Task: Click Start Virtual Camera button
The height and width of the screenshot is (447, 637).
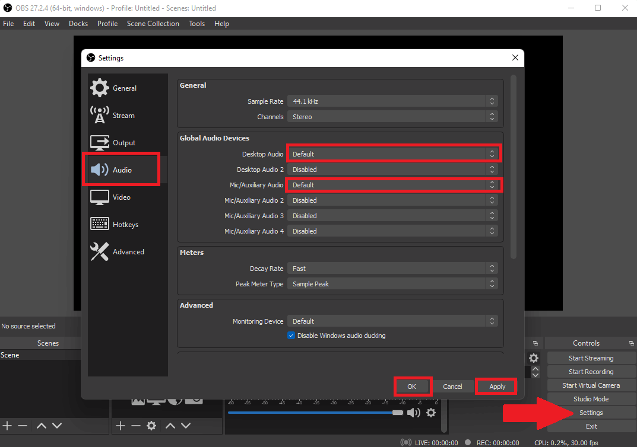Action: point(591,385)
